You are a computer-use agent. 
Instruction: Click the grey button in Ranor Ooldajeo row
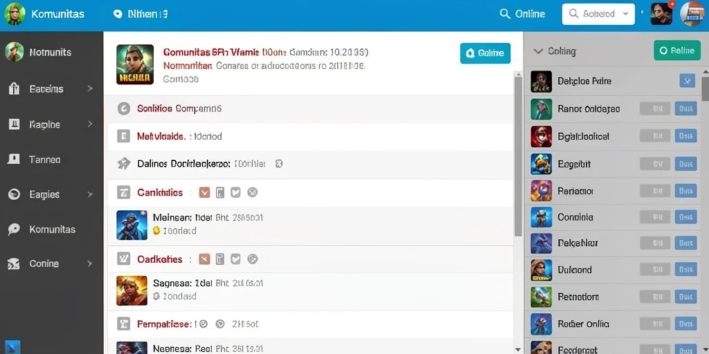coord(655,109)
